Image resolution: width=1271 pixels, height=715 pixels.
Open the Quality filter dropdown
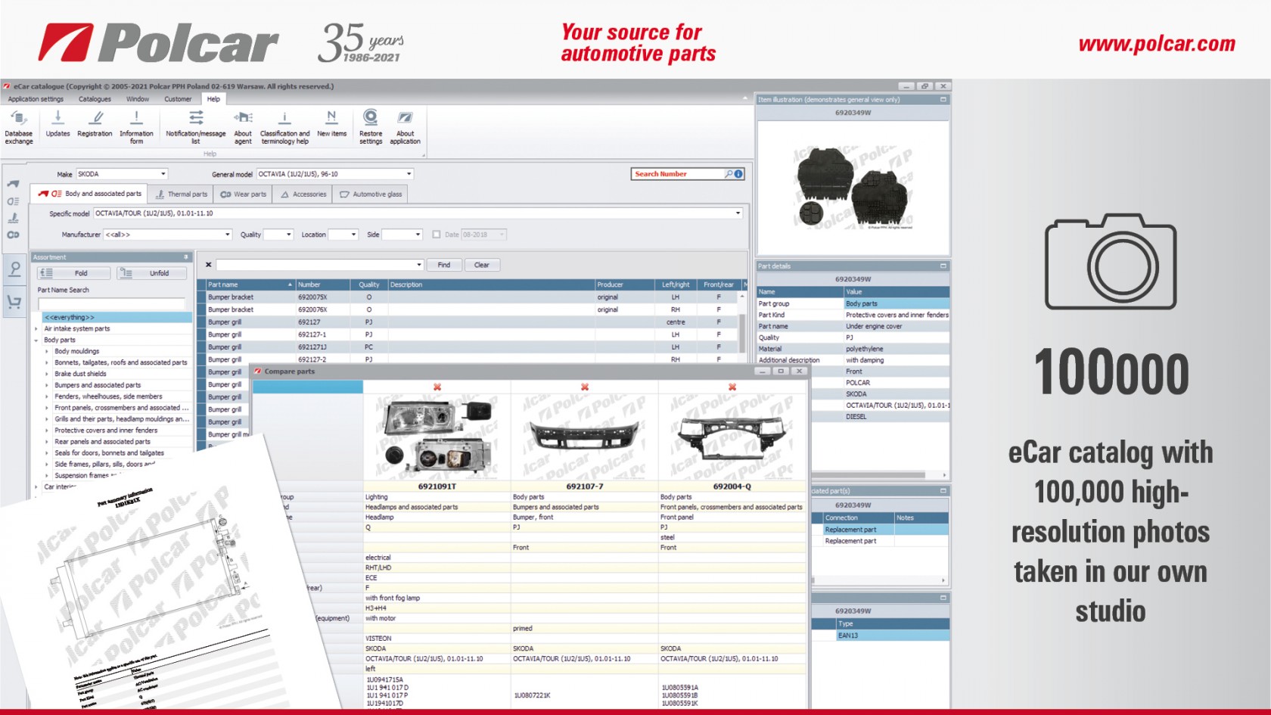(288, 235)
